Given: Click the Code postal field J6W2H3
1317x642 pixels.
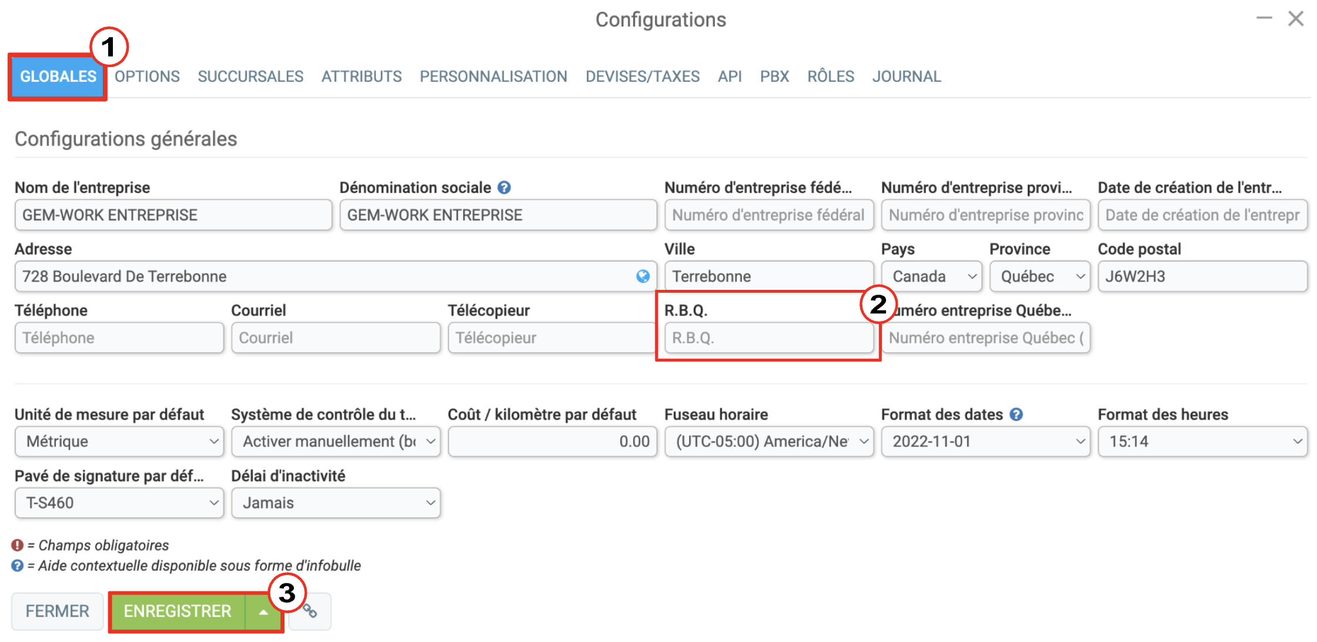Looking at the screenshot, I should 1202,276.
